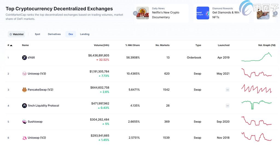Click Sushiswap volume $304,262,484

pos(100,120)
